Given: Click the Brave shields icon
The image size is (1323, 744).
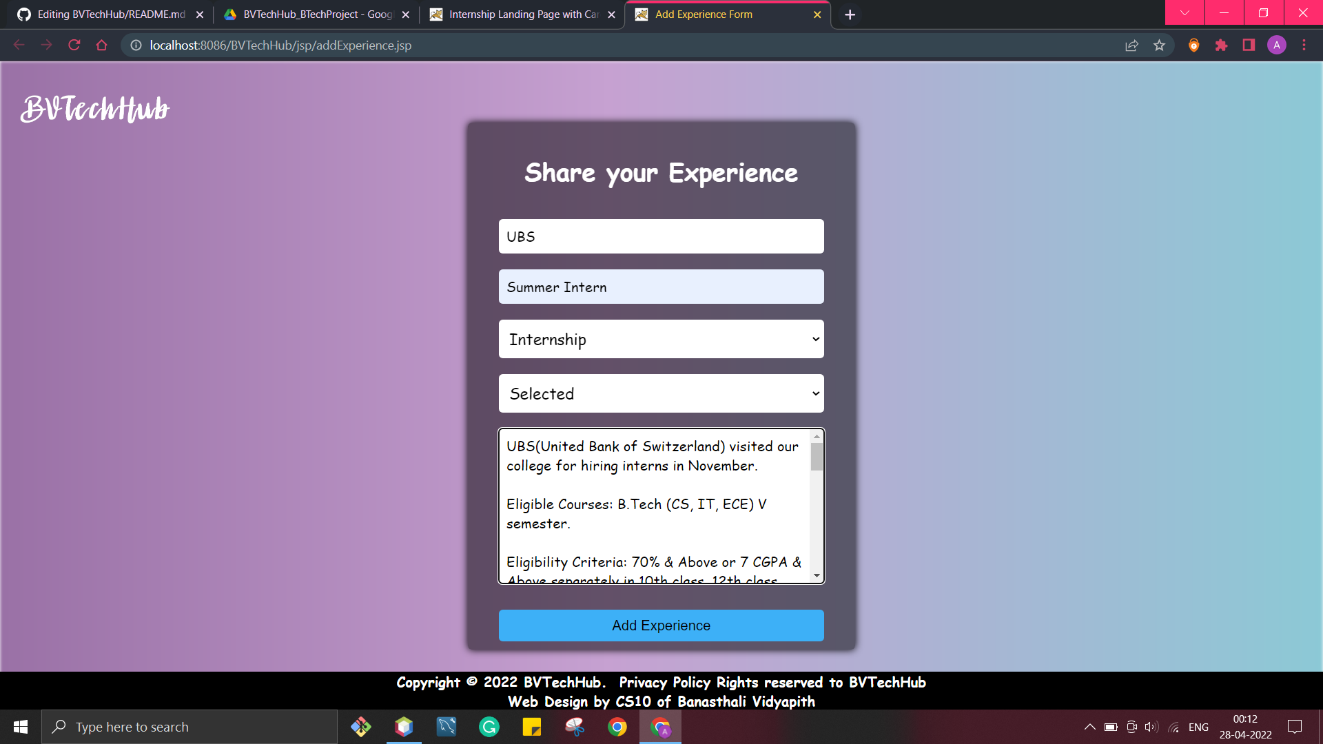Looking at the screenshot, I should click(x=1194, y=45).
